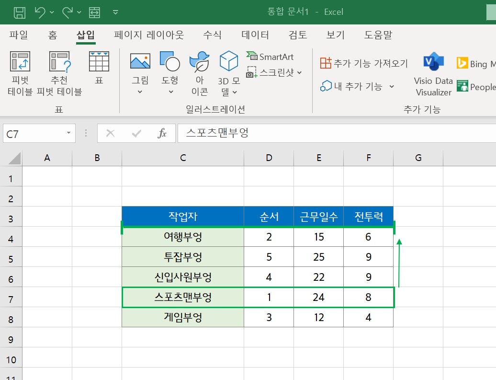Click the 그림 picture icon
The width and height of the screenshot is (496, 380).
pos(140,61)
